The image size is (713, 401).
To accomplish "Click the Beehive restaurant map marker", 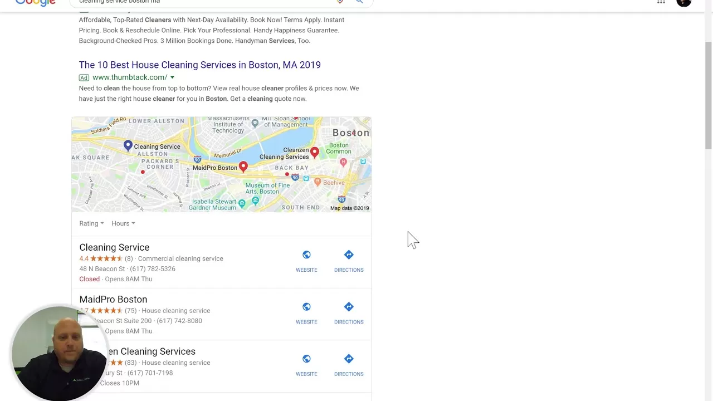I will pyautogui.click(x=318, y=182).
